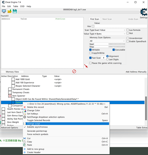Toggle the Zero Weight checkbox
The height and width of the screenshot is (155, 148).
(x=3, y=122)
